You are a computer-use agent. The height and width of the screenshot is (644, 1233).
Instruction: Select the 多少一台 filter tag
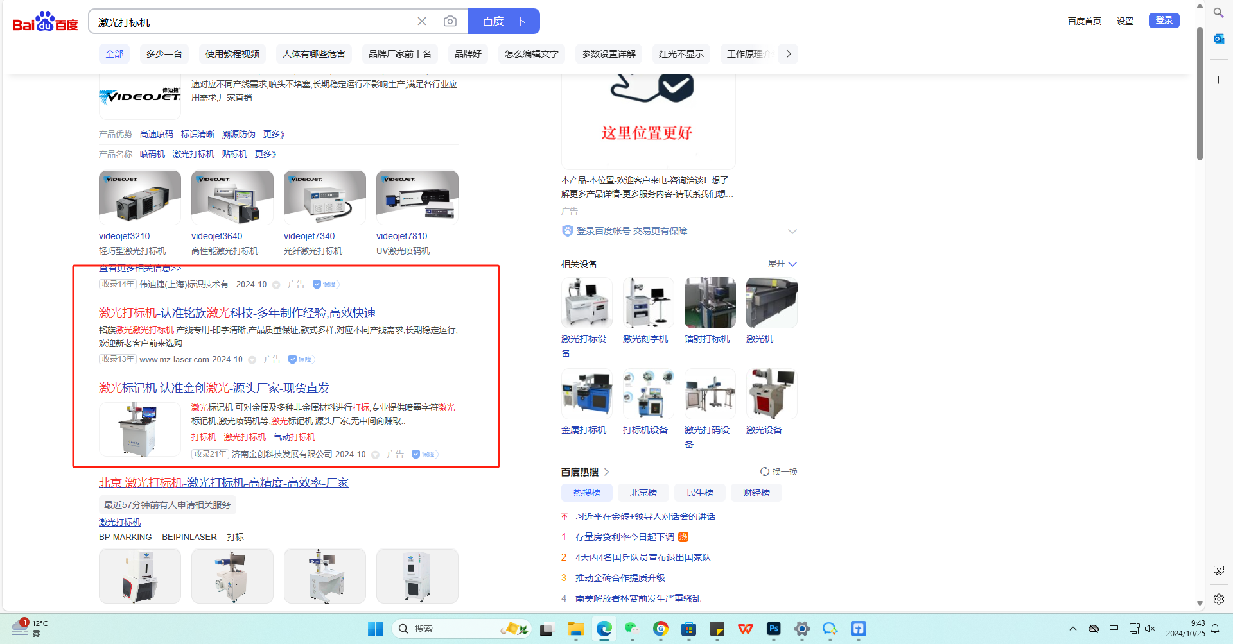(x=164, y=54)
